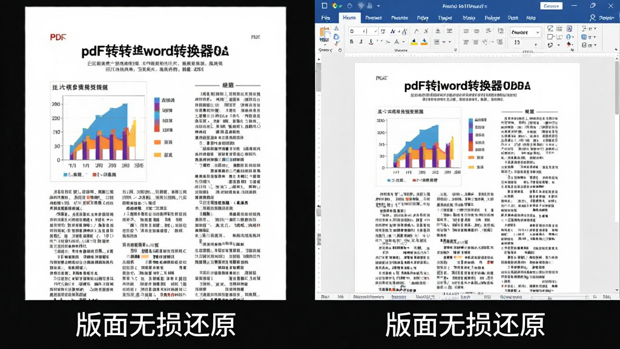The height and width of the screenshot is (349, 620).
Task: Click the undo icon in quick access toolbar
Action: click(x=349, y=5)
